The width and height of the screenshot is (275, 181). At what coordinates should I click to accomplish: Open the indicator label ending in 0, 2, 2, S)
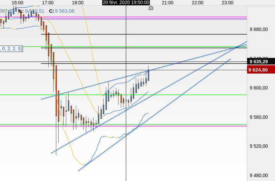pyautogui.click(x=11, y=49)
